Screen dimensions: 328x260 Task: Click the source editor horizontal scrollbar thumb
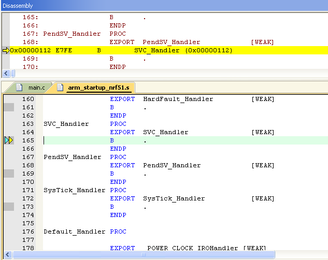(x=144, y=255)
